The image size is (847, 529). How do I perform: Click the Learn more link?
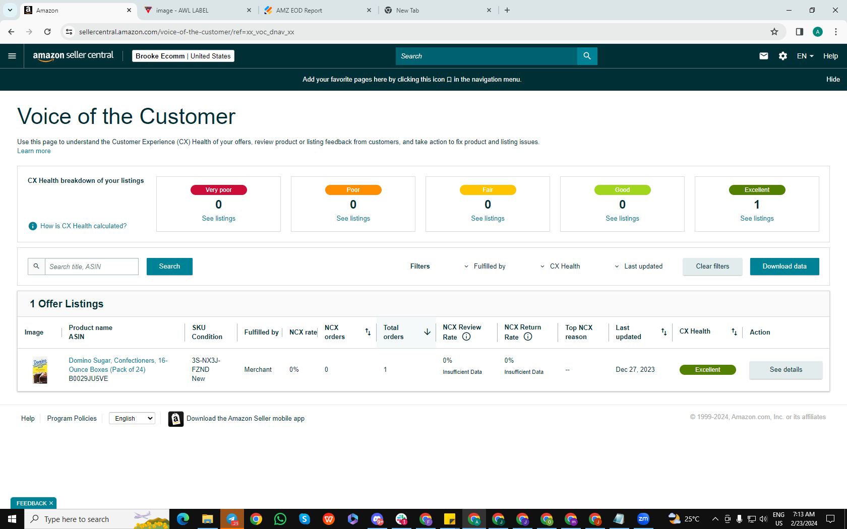click(34, 151)
